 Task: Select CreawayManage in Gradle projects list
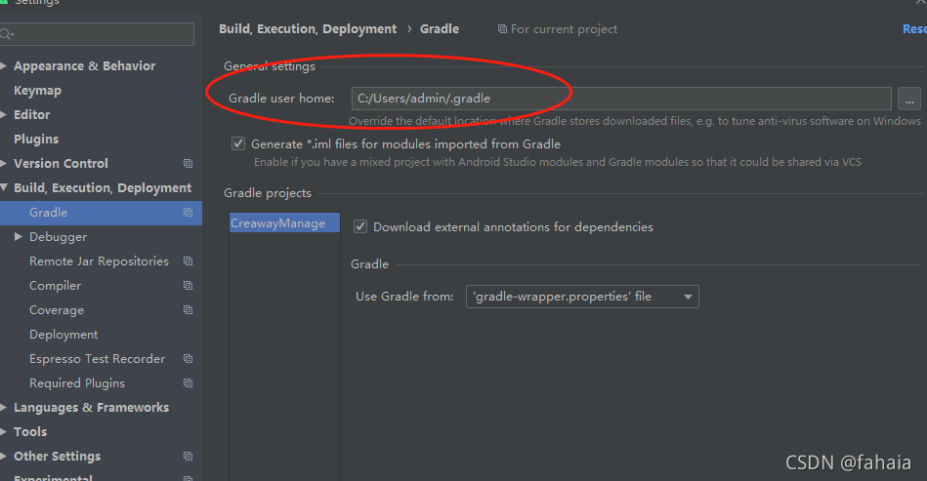[284, 223]
